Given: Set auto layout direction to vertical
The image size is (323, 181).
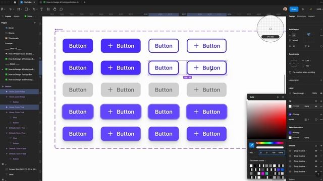Looking at the screenshot, I should pos(290,35).
